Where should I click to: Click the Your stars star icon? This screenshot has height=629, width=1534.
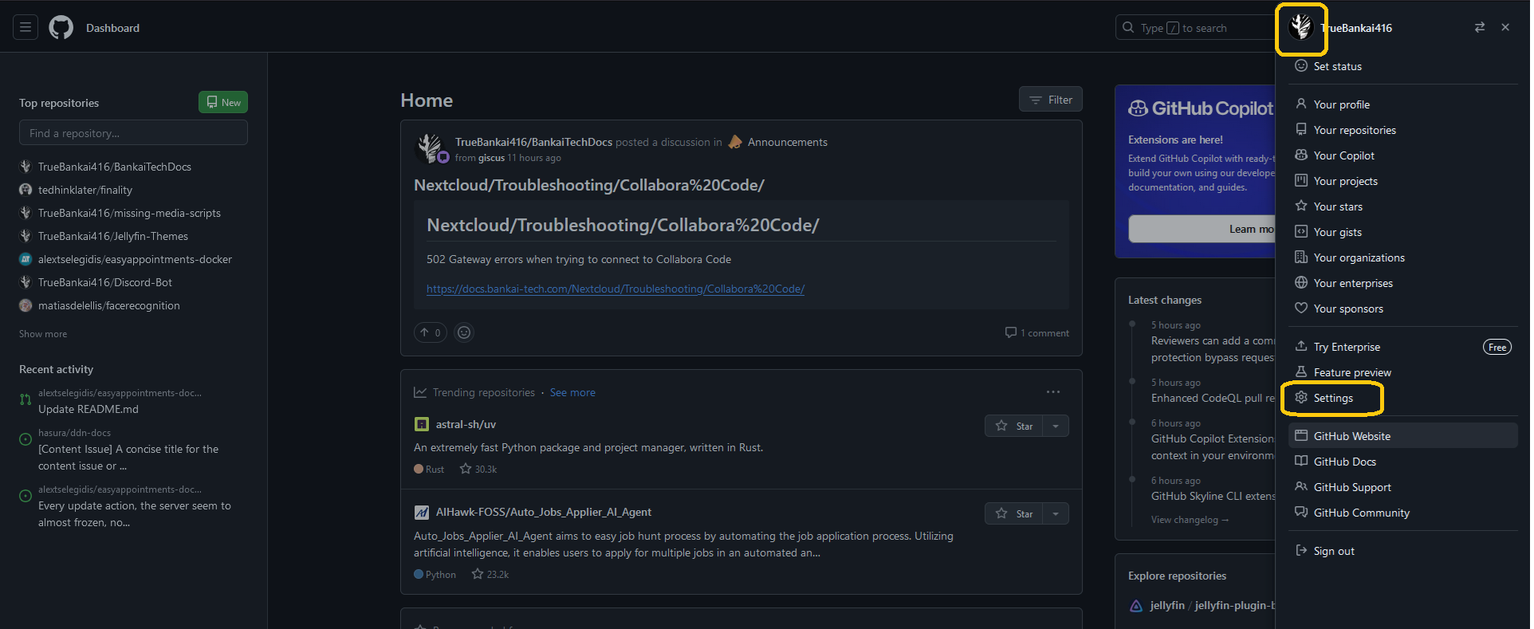point(1301,206)
